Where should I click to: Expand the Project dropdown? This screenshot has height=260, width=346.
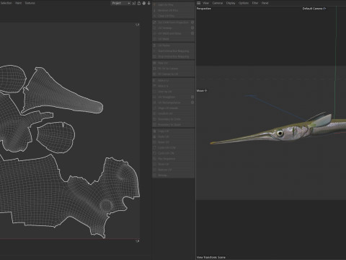coord(120,3)
